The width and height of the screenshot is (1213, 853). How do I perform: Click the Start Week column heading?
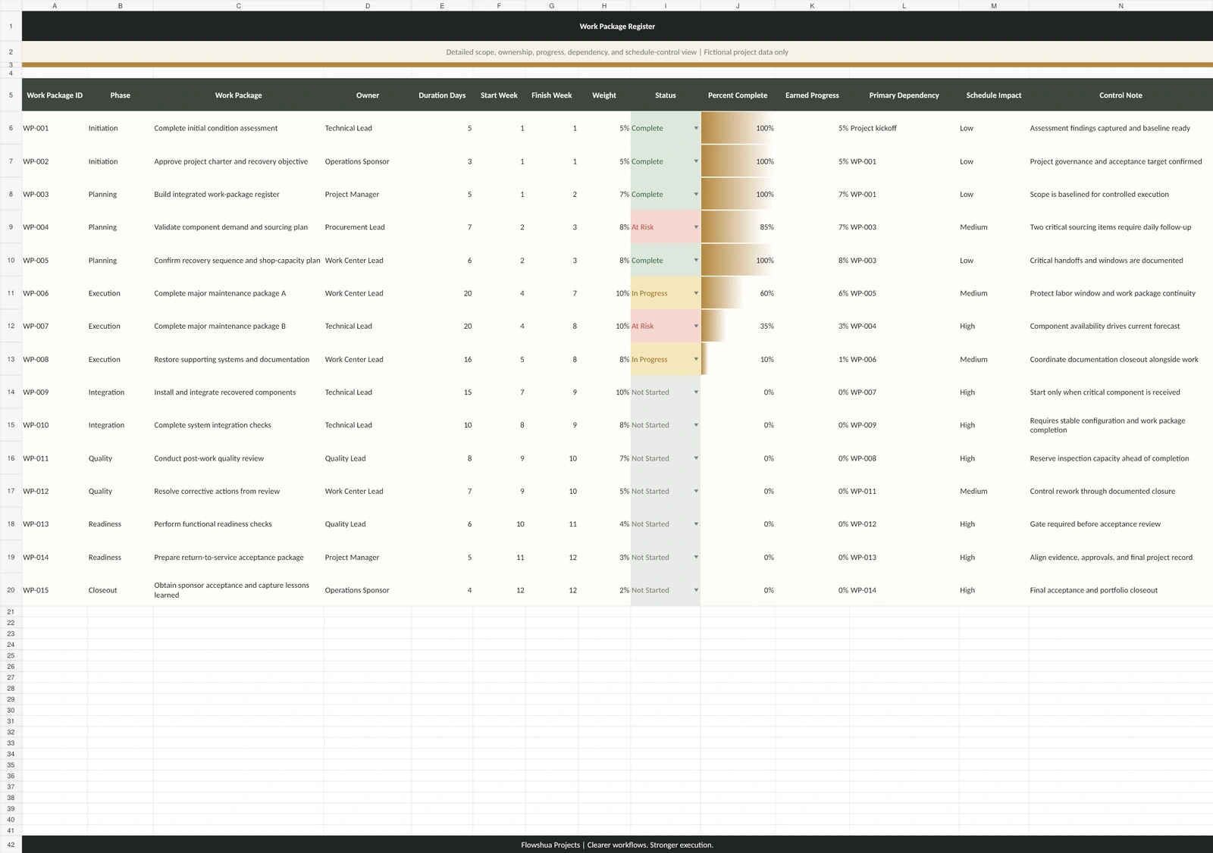click(499, 95)
